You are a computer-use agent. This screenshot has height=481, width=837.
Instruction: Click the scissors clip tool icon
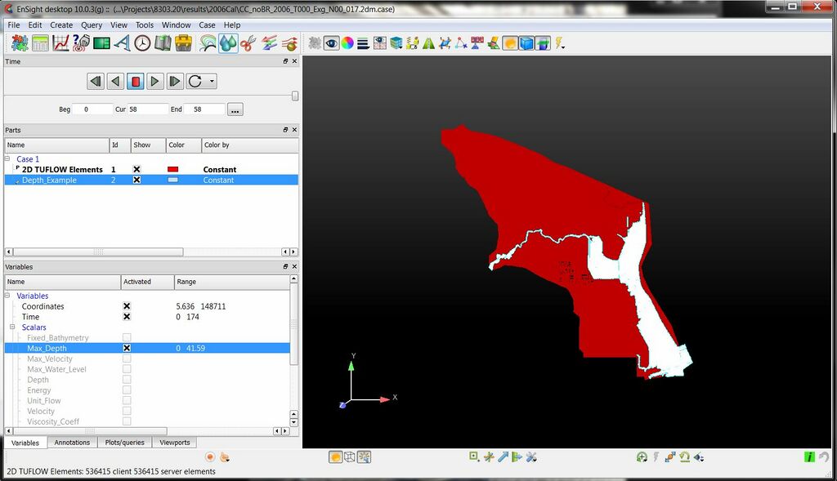click(248, 43)
